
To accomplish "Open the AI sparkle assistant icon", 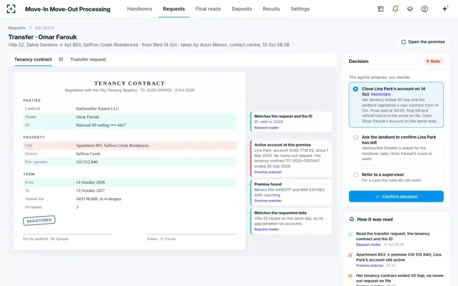I will (x=445, y=9).
